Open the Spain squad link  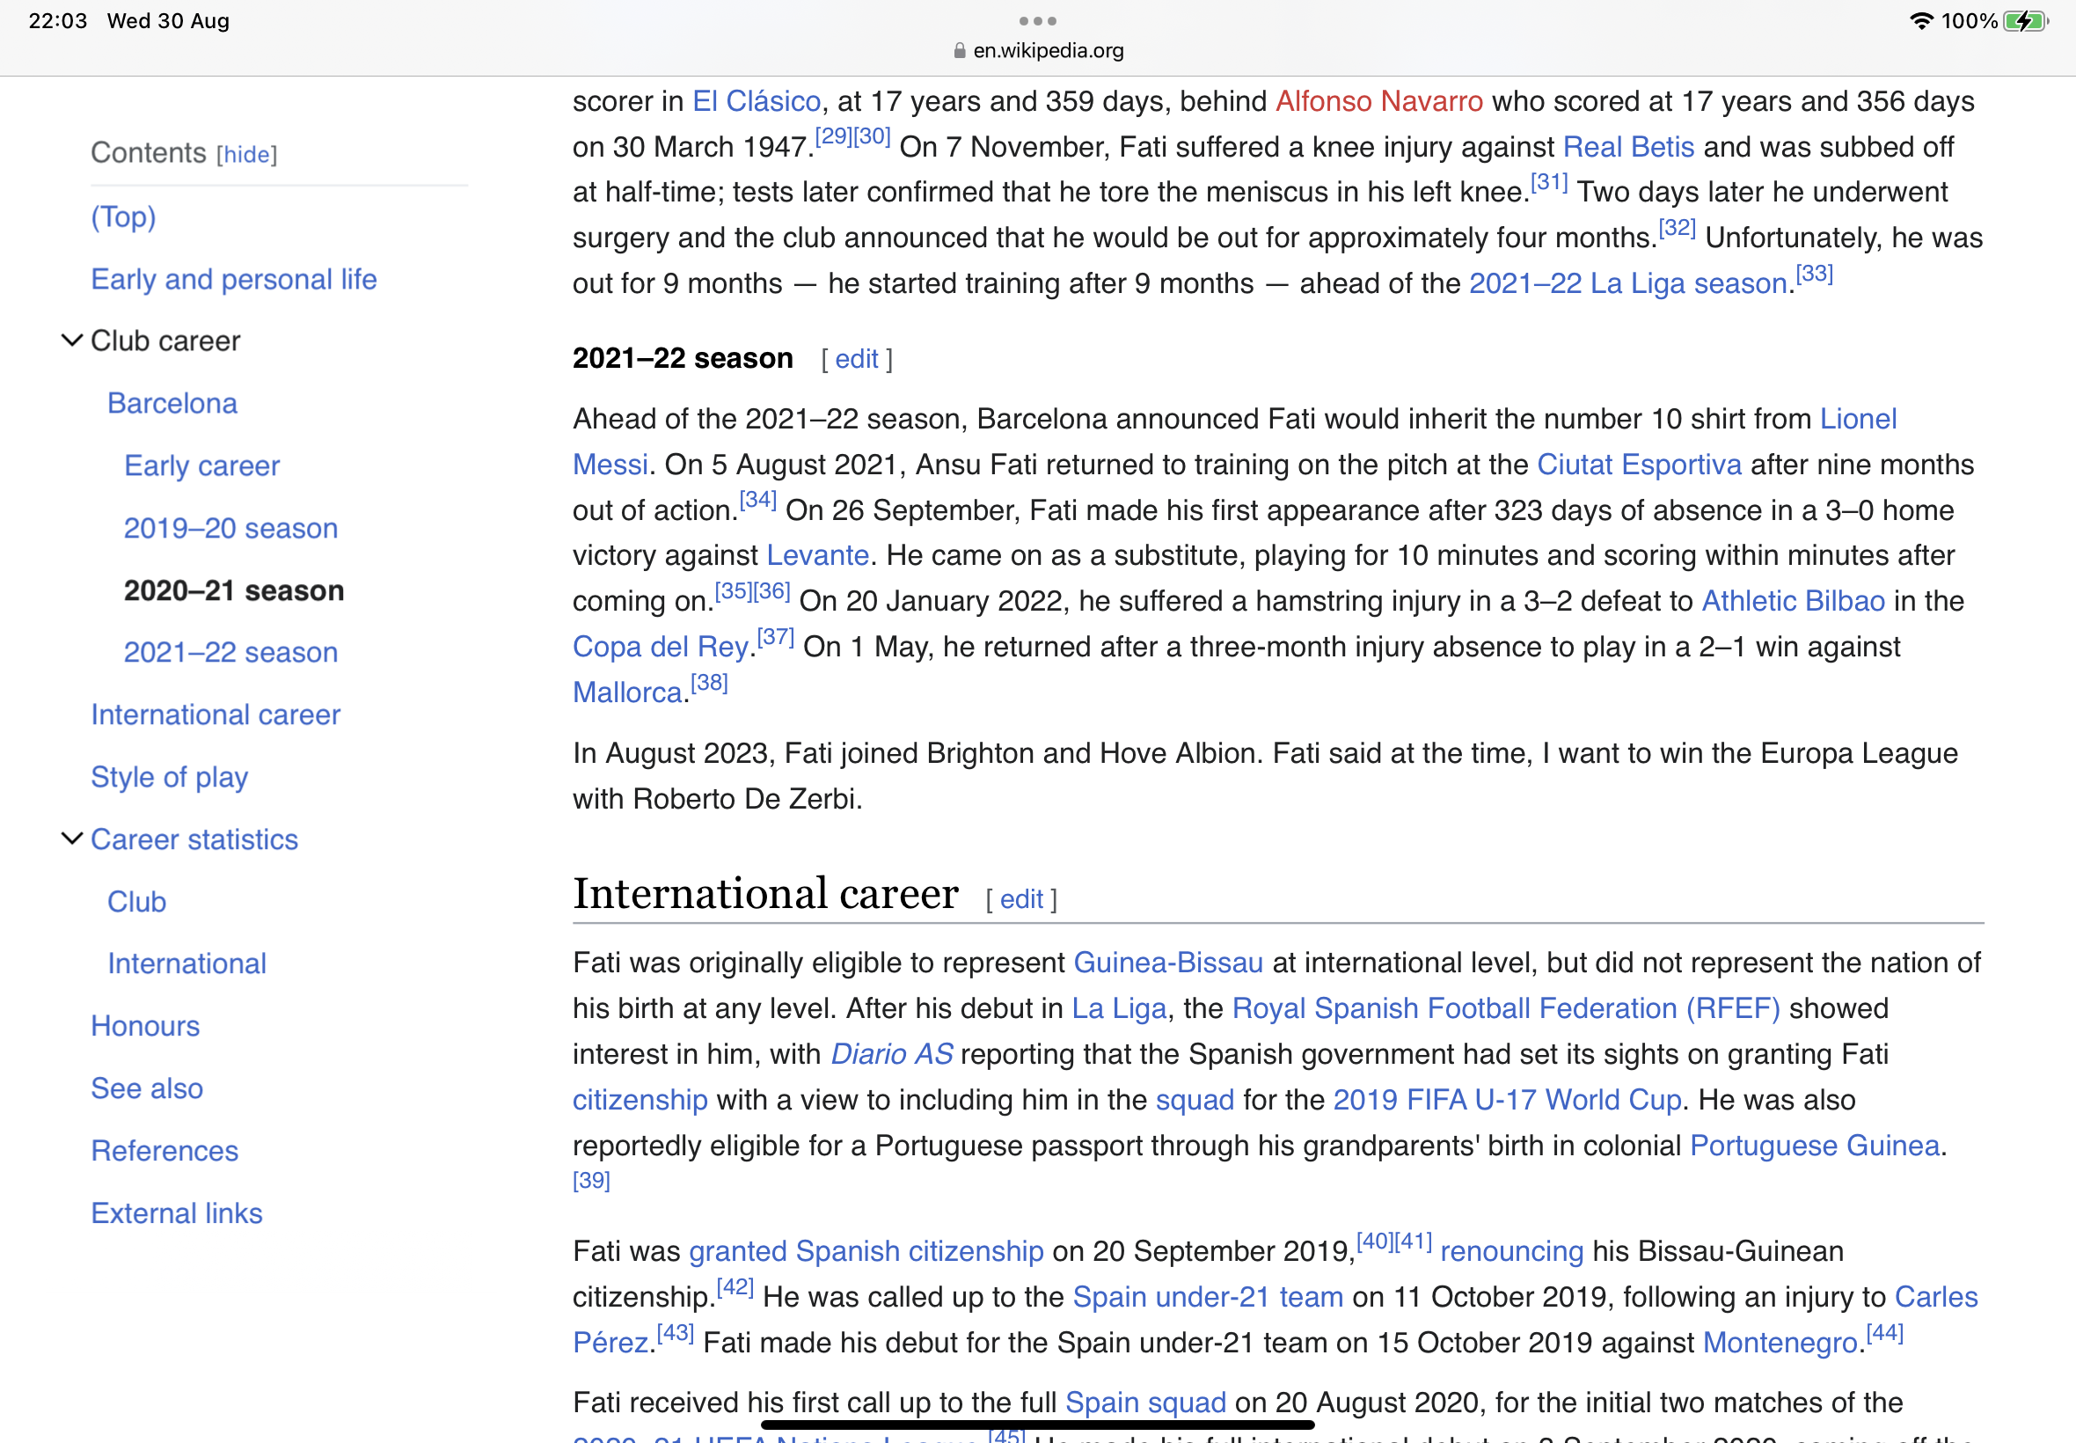(1145, 1403)
